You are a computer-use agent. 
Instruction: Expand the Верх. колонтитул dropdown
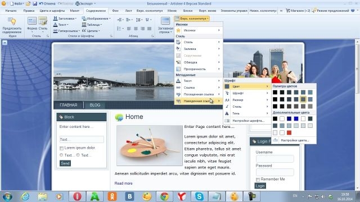(x=192, y=19)
